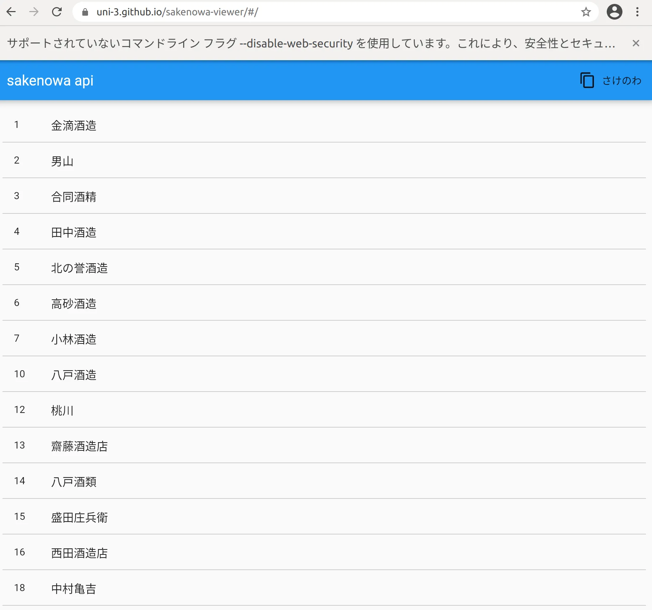Select the 高砂酒造 row
The height and width of the screenshot is (610, 652).
coord(324,303)
